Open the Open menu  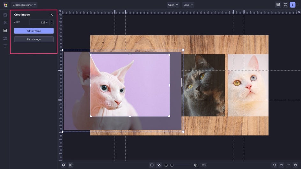173,5
